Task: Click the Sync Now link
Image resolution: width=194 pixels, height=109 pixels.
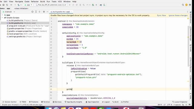Action: (x=161, y=15)
